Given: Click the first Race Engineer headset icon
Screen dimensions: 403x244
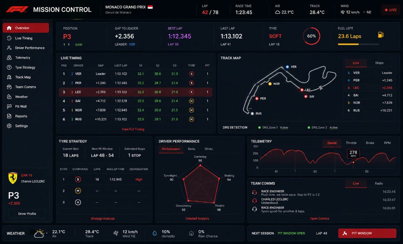Looking at the screenshot, I should (255, 193).
